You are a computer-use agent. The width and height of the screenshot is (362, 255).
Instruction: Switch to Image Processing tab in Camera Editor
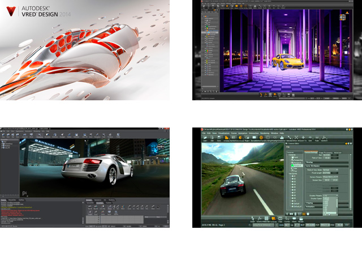326,153
